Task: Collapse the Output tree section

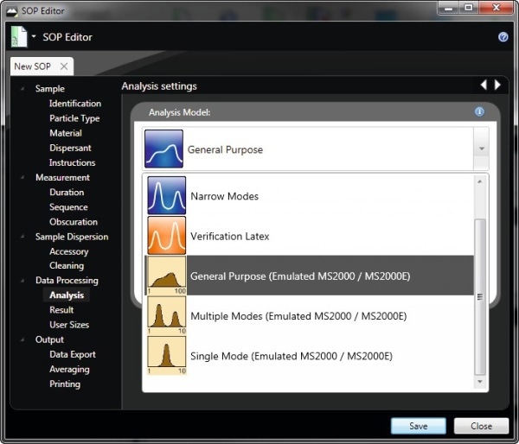Action: [22, 339]
